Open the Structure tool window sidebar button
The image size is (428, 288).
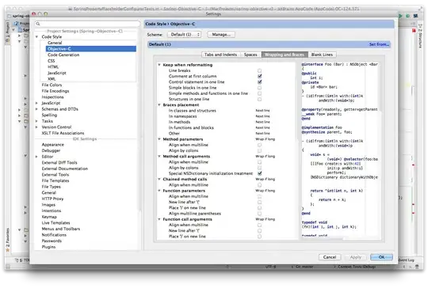[x=420, y=36]
